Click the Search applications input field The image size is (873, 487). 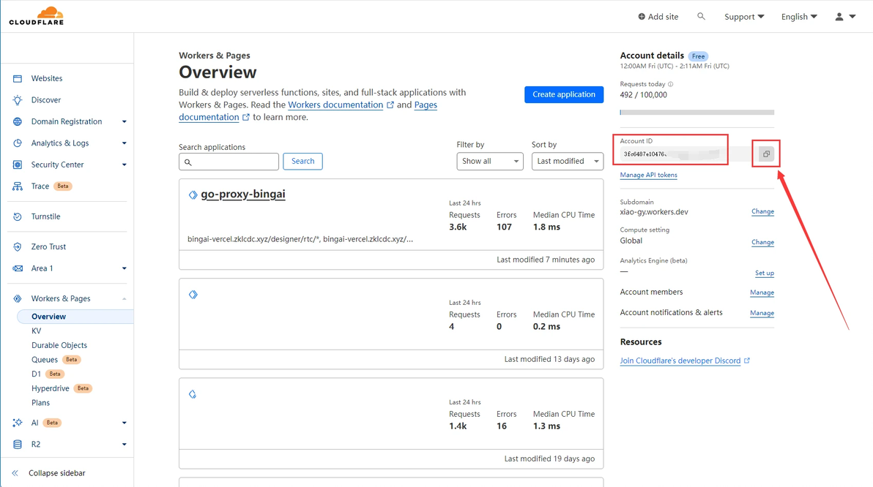229,162
